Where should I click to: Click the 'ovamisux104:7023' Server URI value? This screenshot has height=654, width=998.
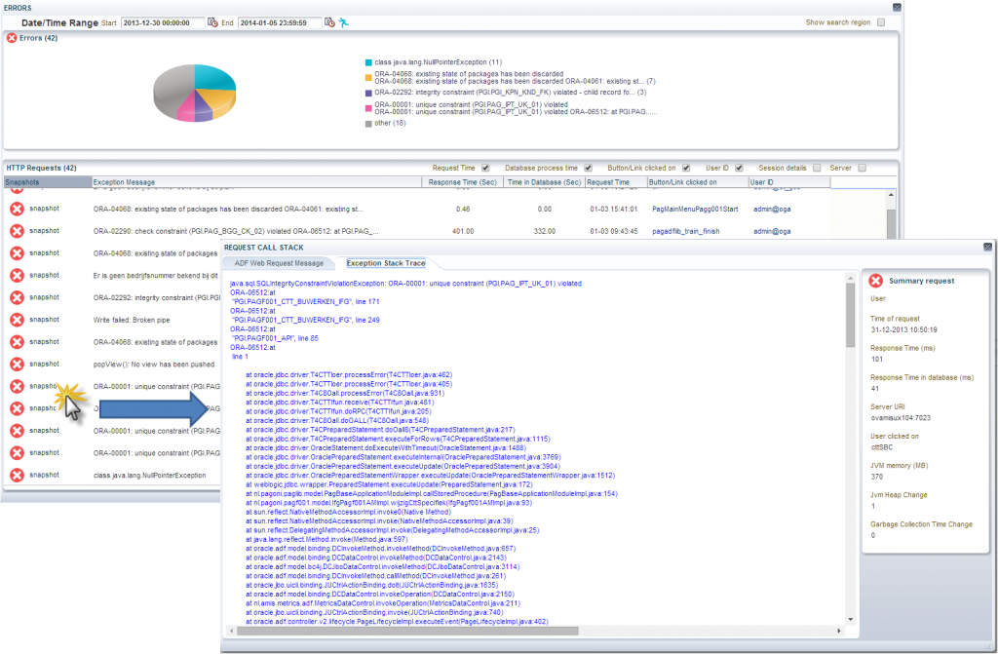pyautogui.click(x=901, y=418)
